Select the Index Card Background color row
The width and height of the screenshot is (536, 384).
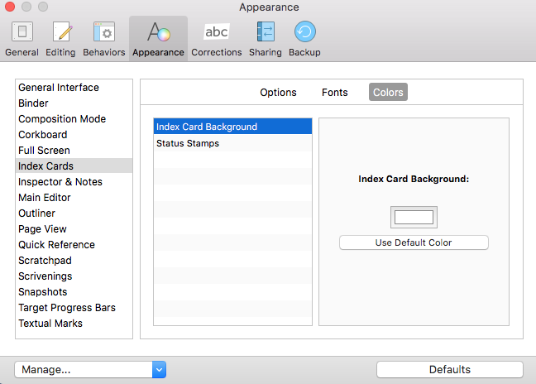click(232, 127)
